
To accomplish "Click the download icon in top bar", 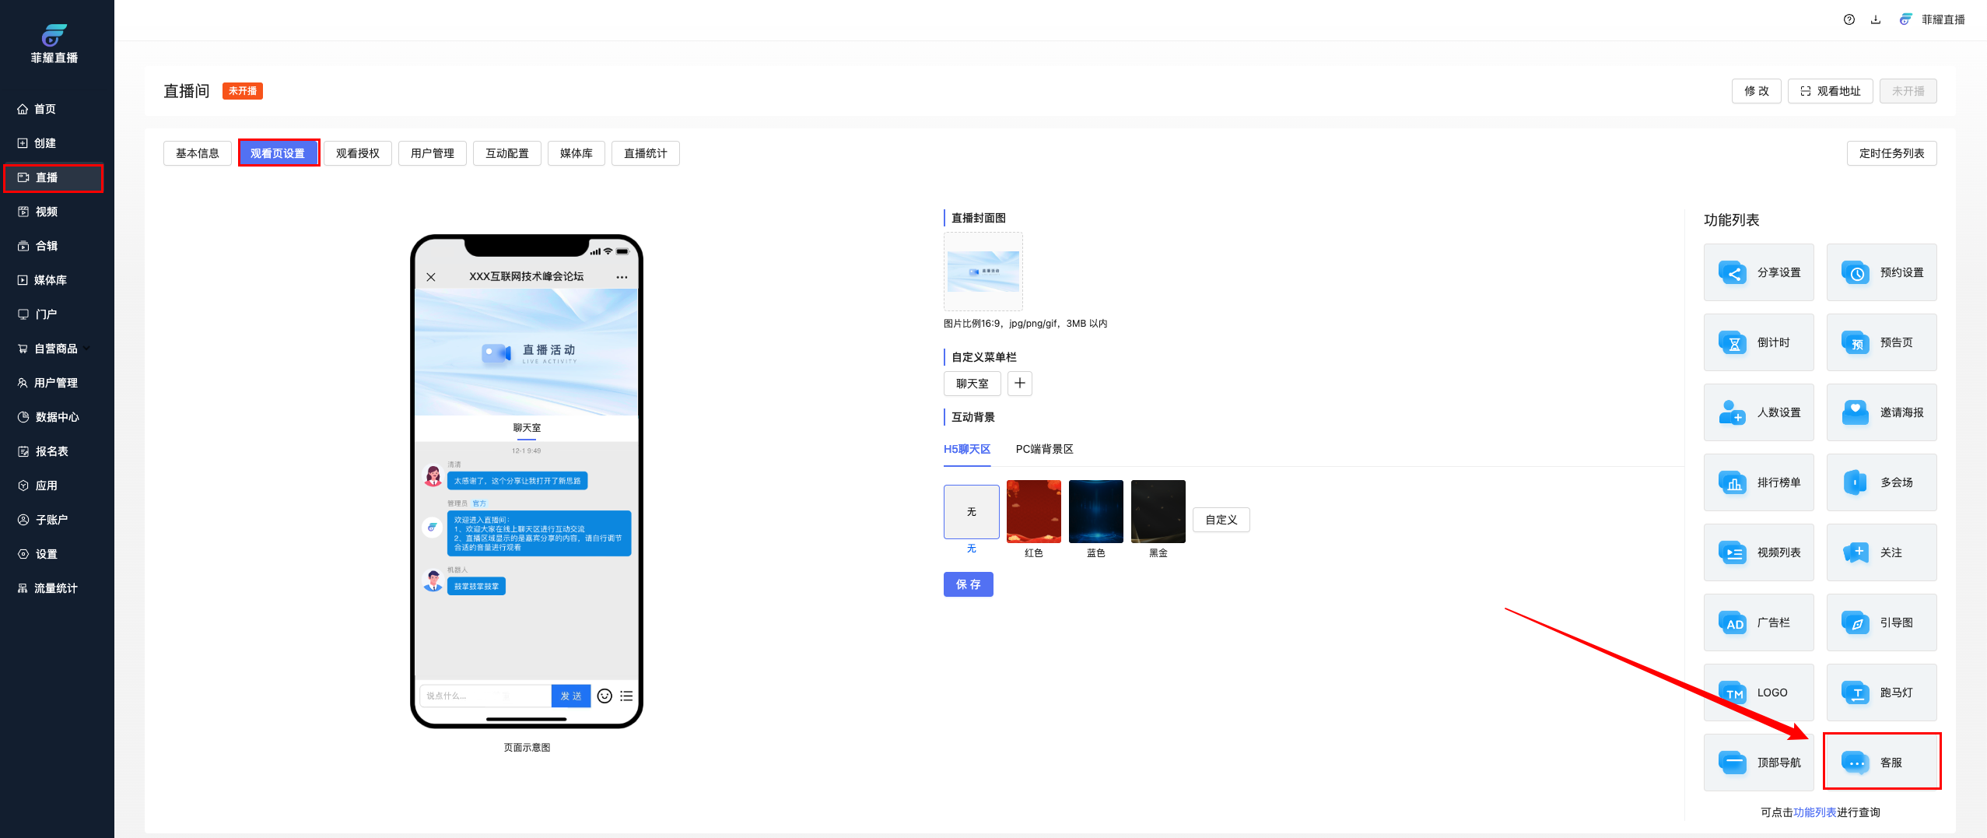I will pos(1876,20).
